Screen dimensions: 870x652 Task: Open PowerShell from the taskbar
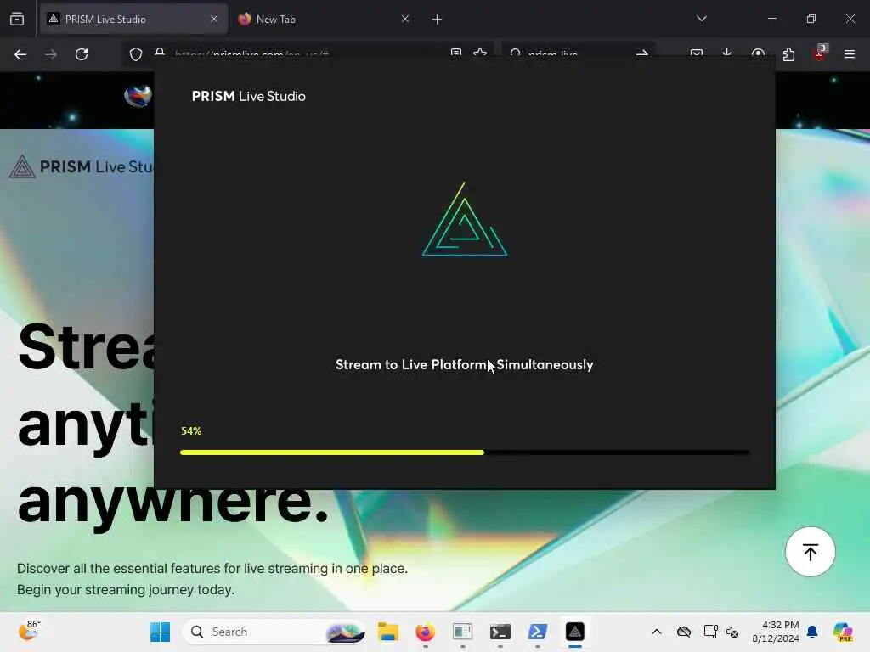[x=538, y=632]
